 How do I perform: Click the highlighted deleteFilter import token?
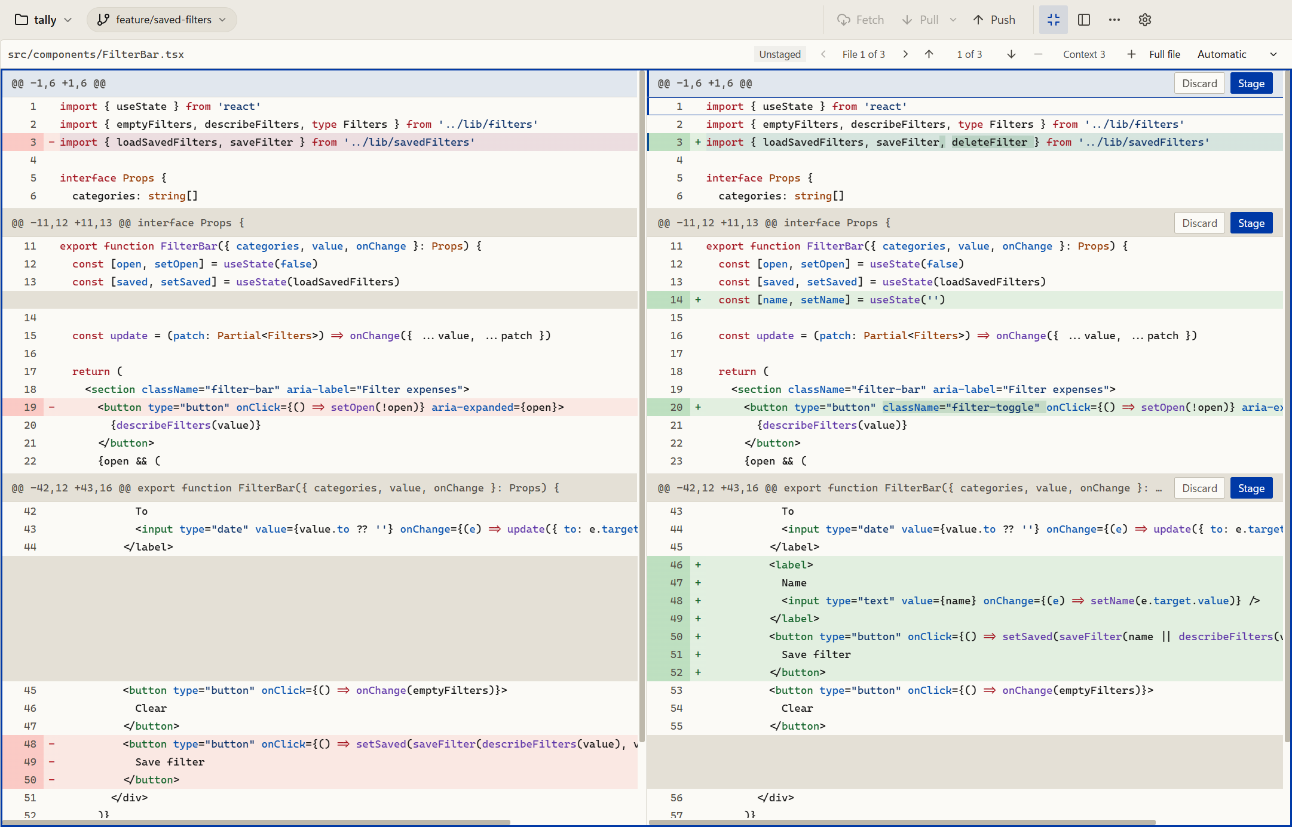[x=990, y=142]
